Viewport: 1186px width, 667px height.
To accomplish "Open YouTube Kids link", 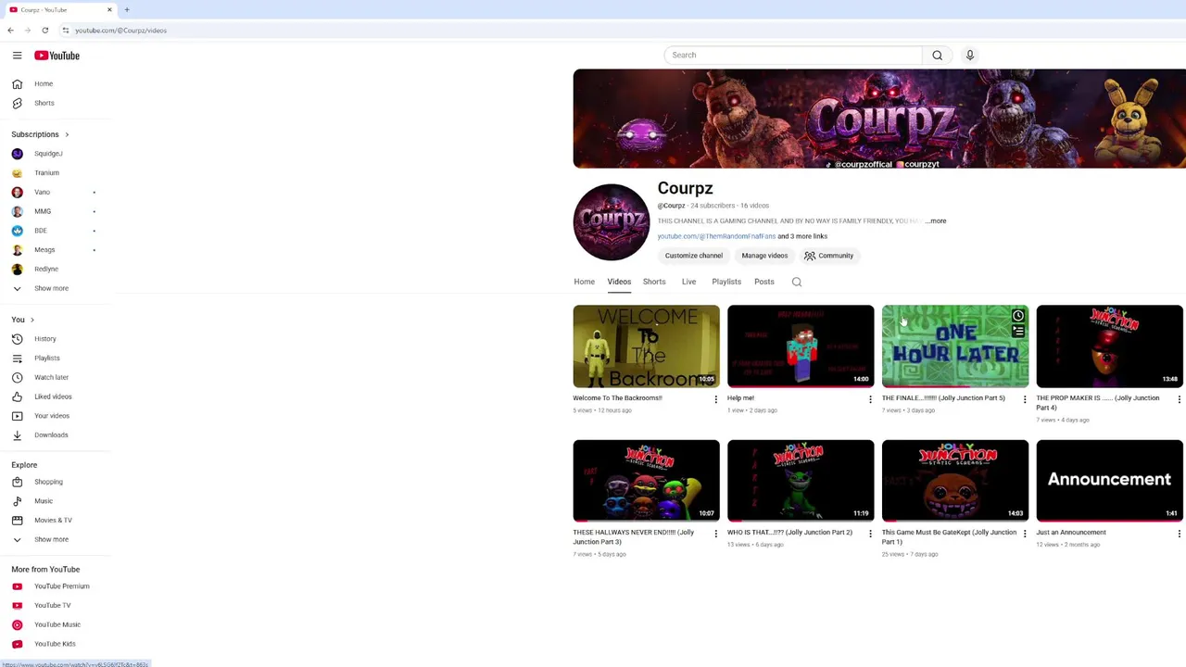I will (x=56, y=644).
